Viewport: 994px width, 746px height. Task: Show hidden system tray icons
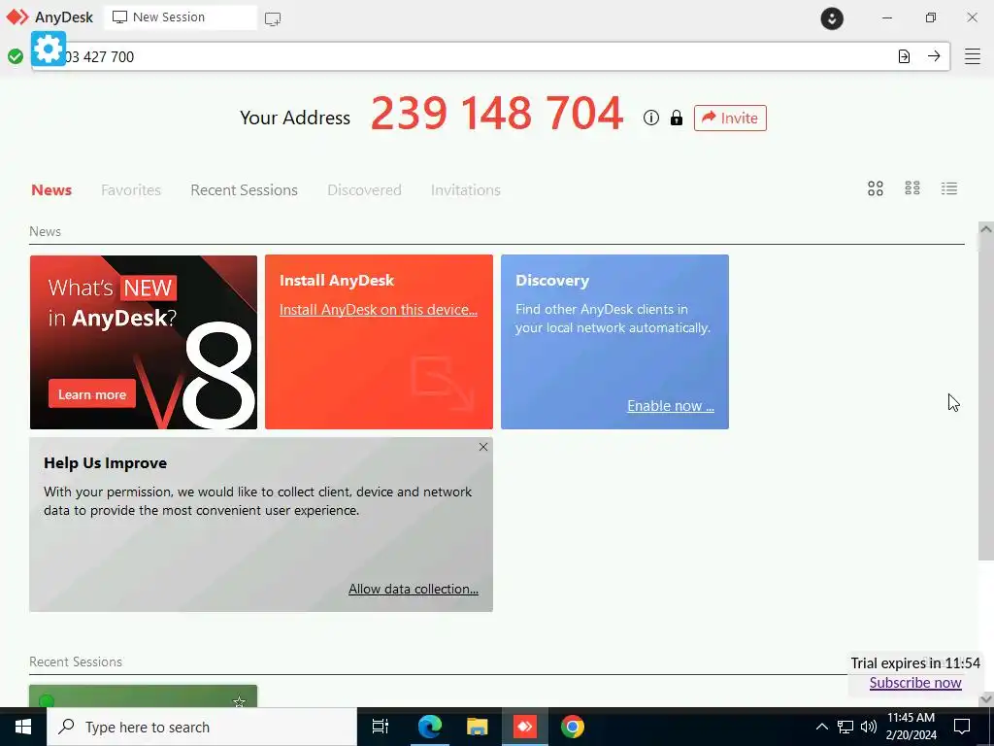coord(821,727)
